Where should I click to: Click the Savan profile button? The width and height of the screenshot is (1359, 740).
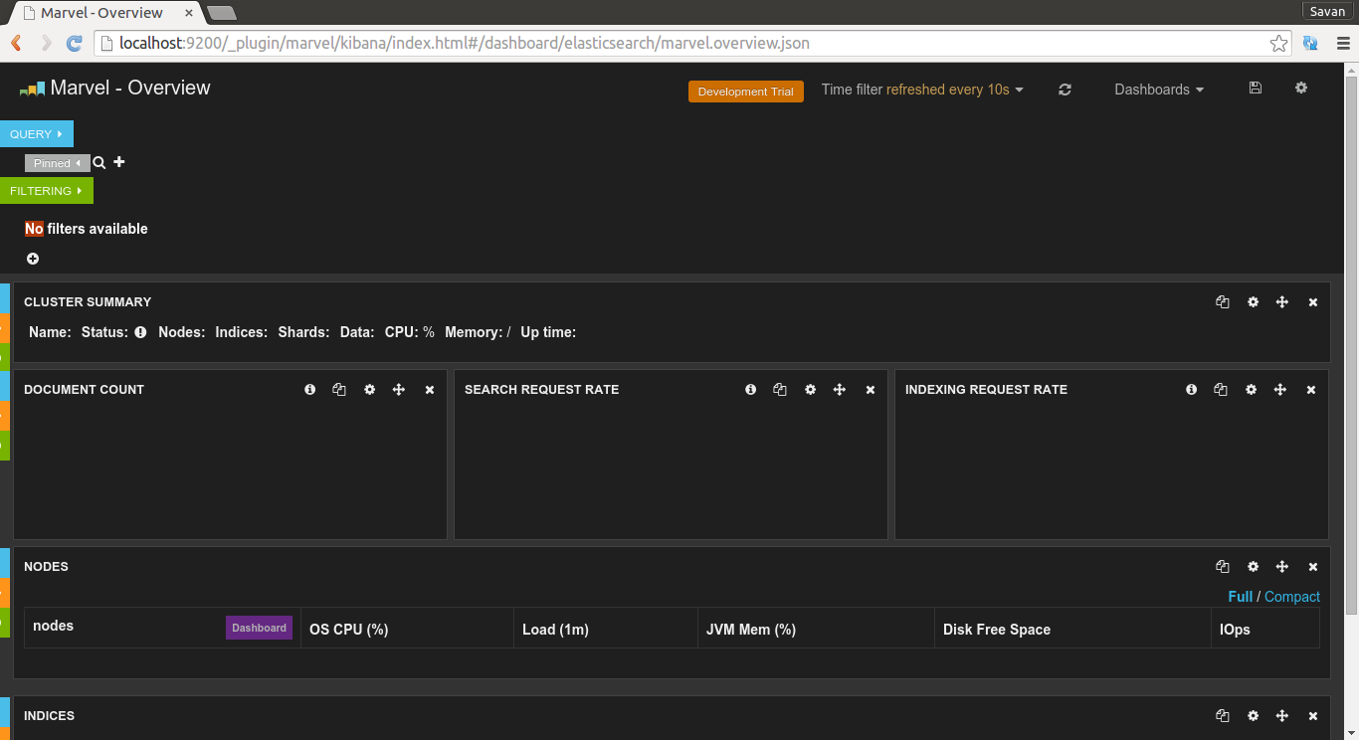click(1328, 11)
